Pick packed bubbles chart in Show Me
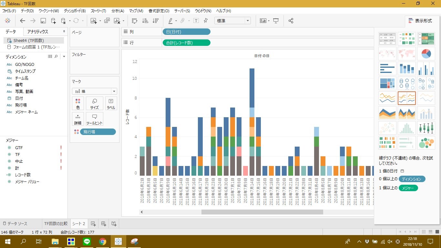The image size is (441, 248). click(426, 143)
